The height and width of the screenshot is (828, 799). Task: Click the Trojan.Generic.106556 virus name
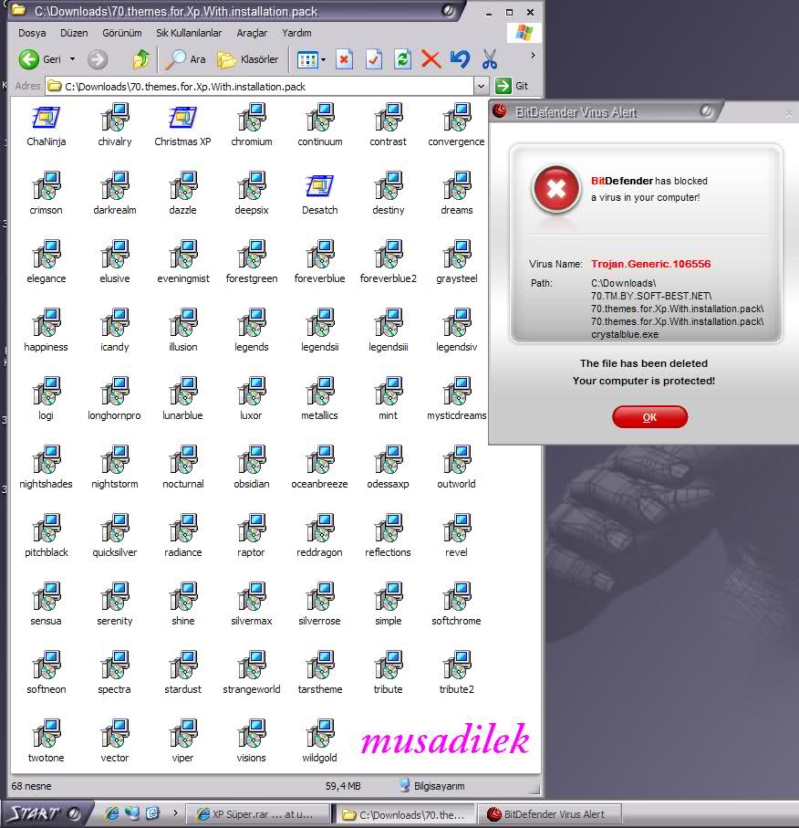tap(650, 264)
